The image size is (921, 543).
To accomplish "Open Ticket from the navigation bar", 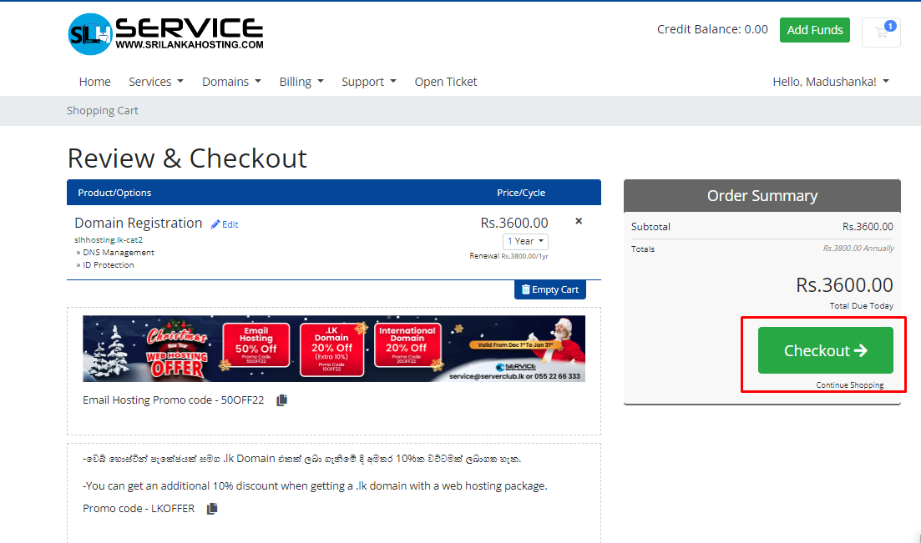I will pos(445,81).
